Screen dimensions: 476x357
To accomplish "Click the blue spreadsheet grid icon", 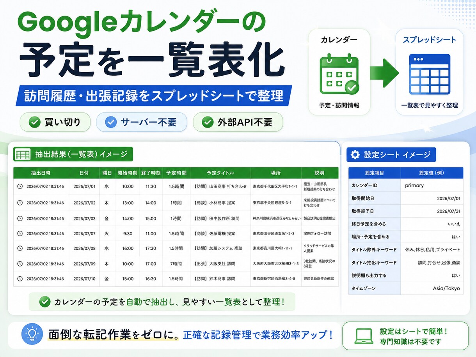I will tap(430, 73).
